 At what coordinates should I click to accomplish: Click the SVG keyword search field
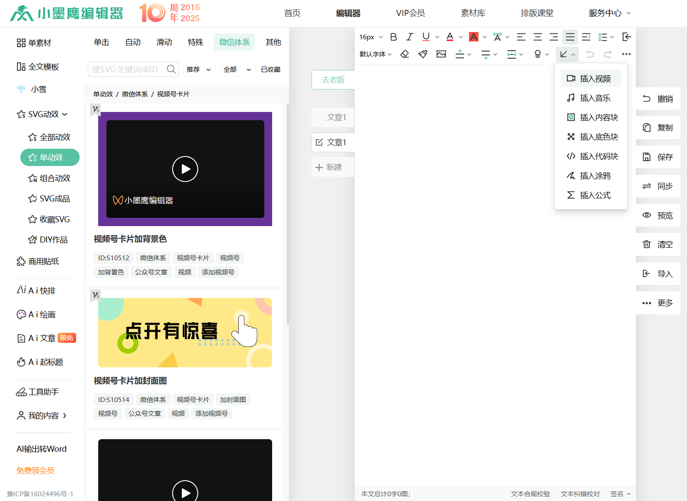tap(126, 69)
